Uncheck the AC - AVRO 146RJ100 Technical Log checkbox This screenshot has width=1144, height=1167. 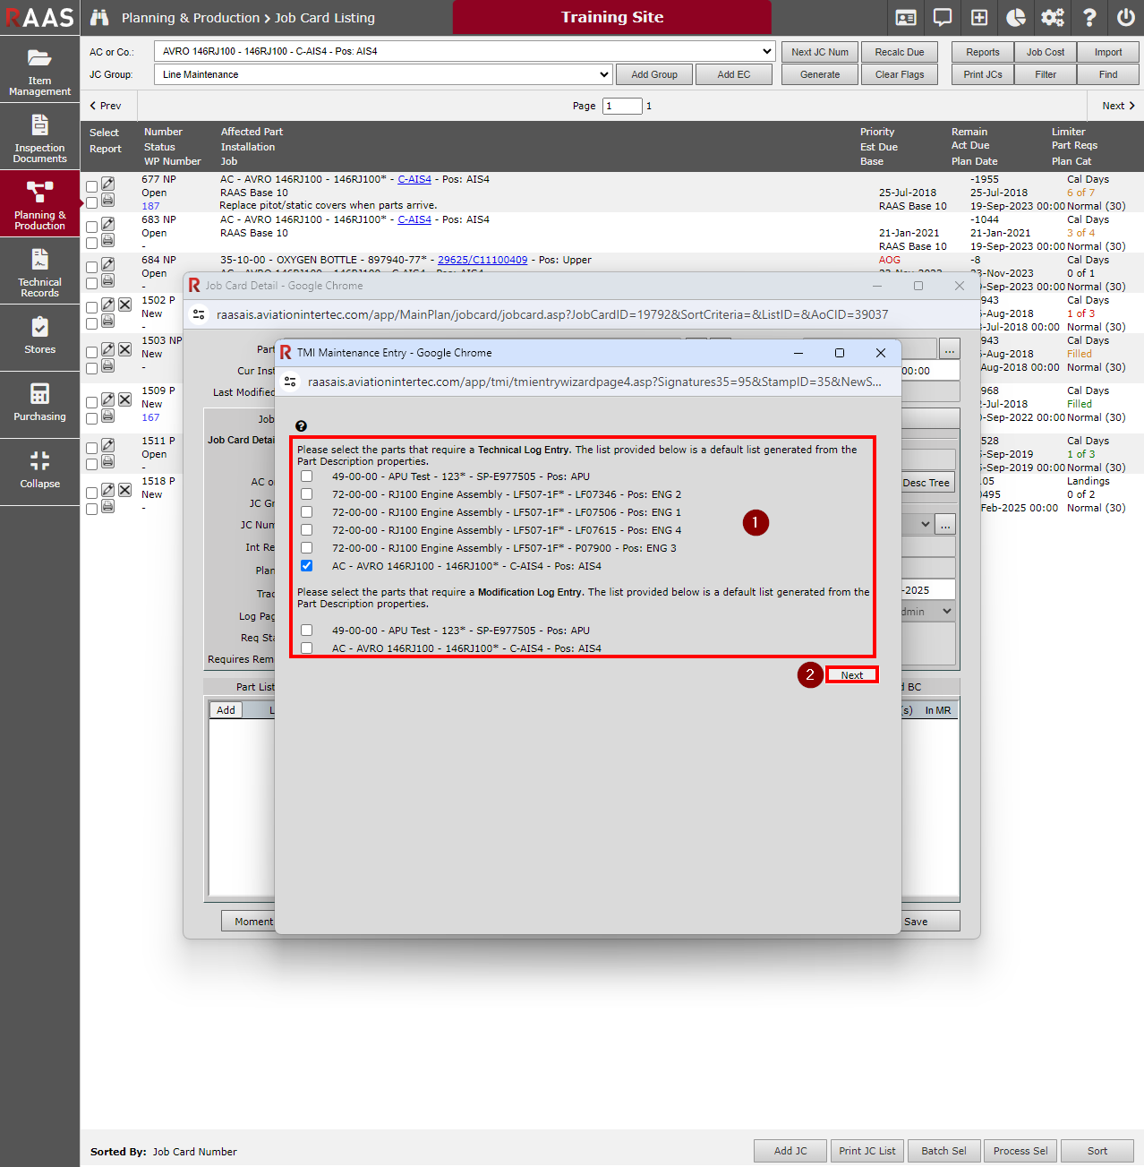307,566
